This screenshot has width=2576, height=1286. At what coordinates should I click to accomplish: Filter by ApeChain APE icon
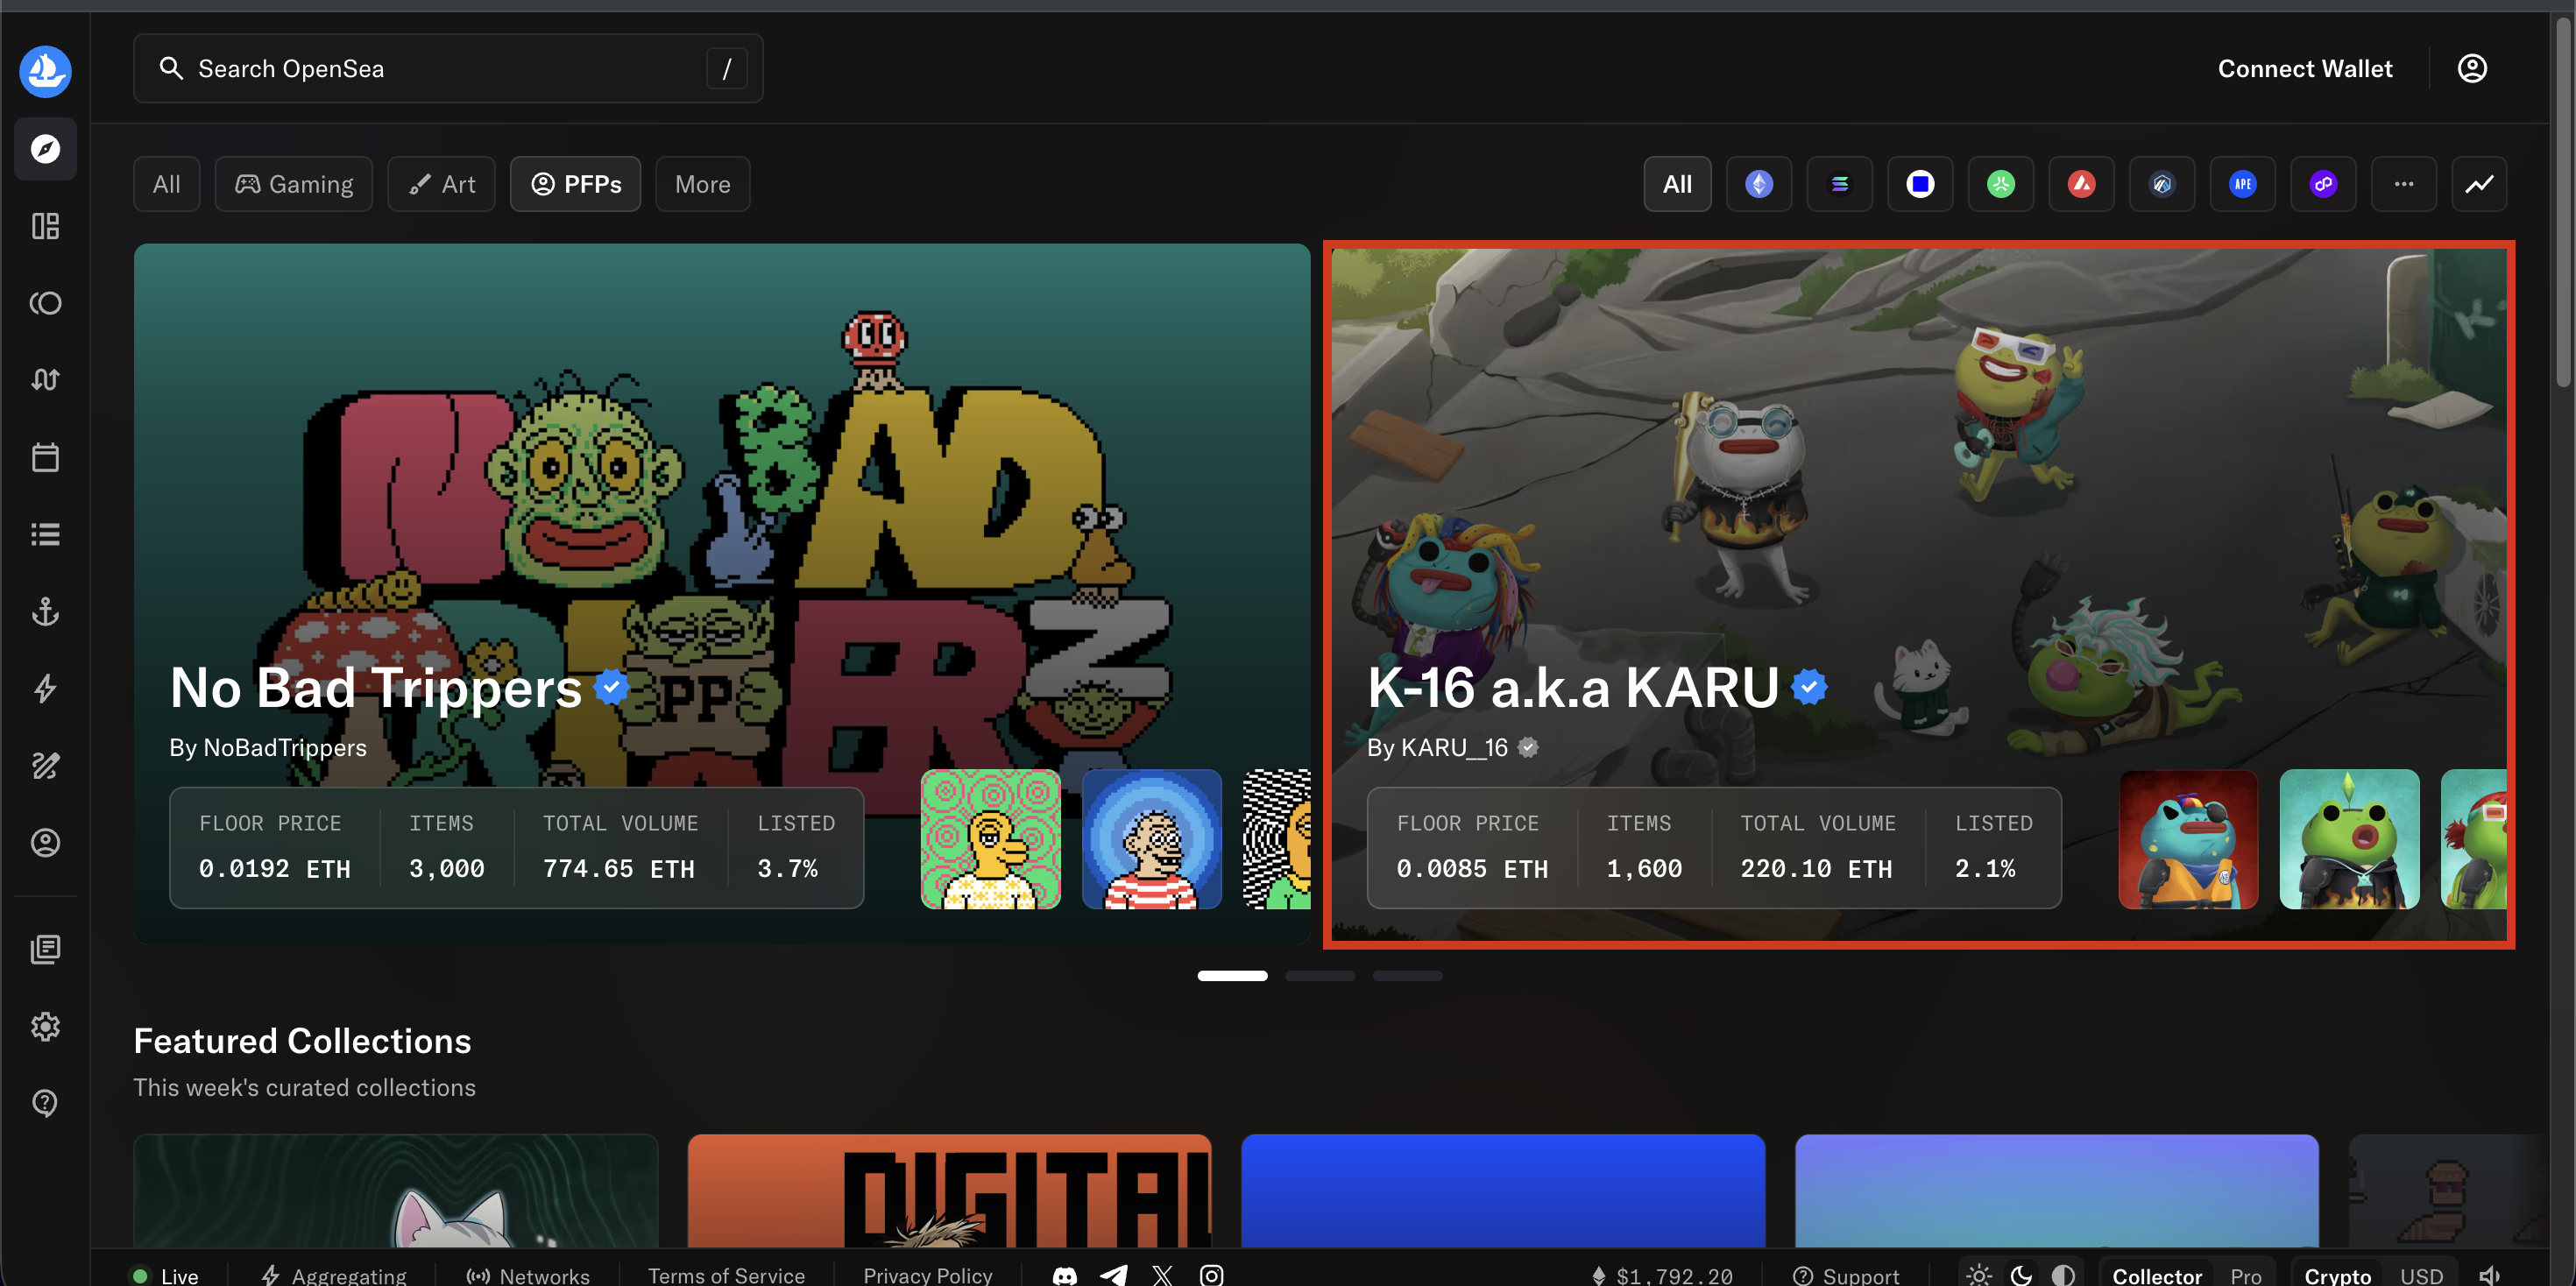[2243, 184]
